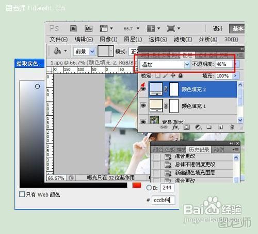Launch Bridge with the Br icon
Screen dimensions: 258x234
click(x=73, y=28)
